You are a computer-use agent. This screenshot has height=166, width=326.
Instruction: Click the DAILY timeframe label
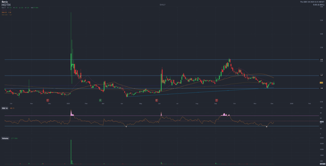tap(163, 5)
